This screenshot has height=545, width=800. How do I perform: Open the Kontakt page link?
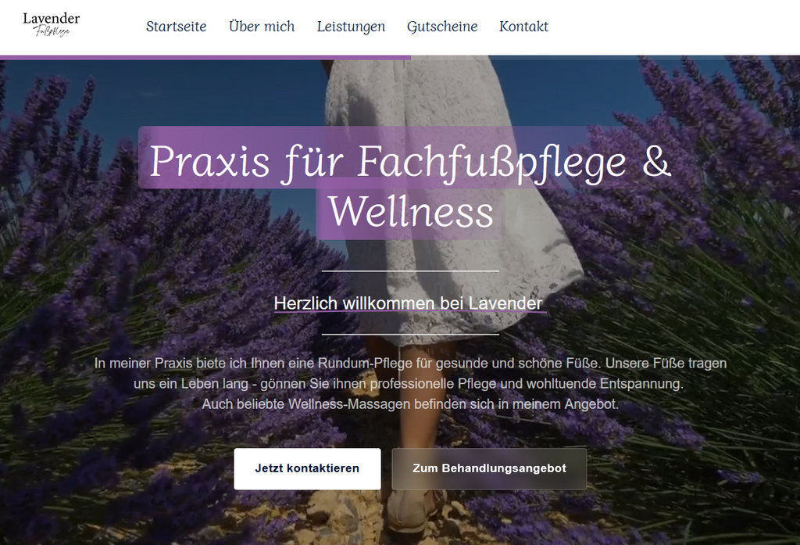(x=523, y=27)
